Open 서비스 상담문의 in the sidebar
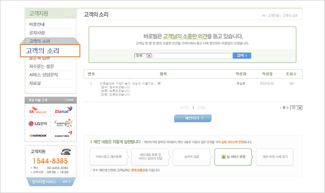The width and height of the screenshot is (325, 193). point(44,75)
